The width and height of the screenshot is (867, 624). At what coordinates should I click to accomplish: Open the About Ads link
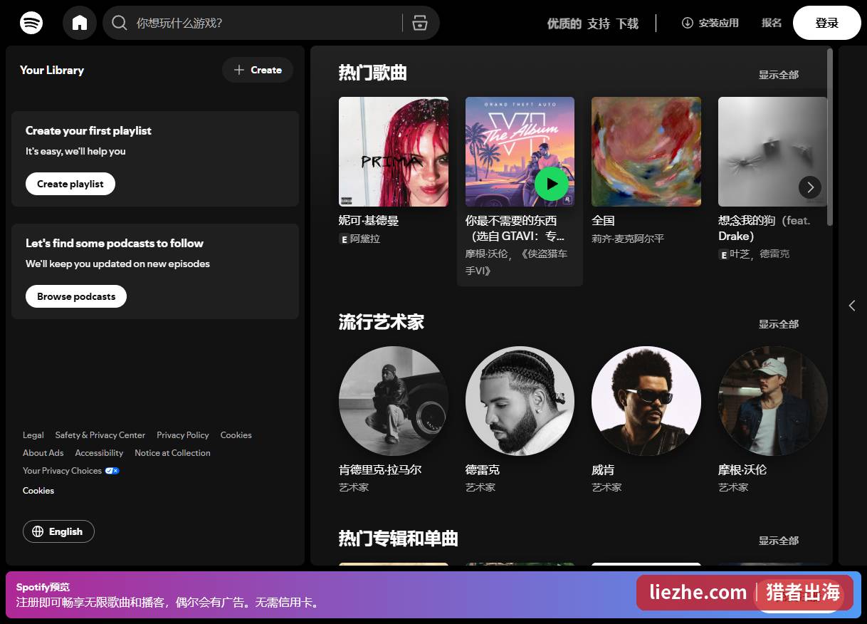click(x=43, y=453)
